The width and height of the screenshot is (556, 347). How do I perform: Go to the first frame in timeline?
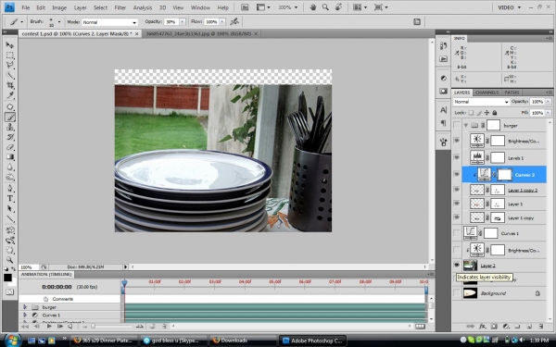25,326
